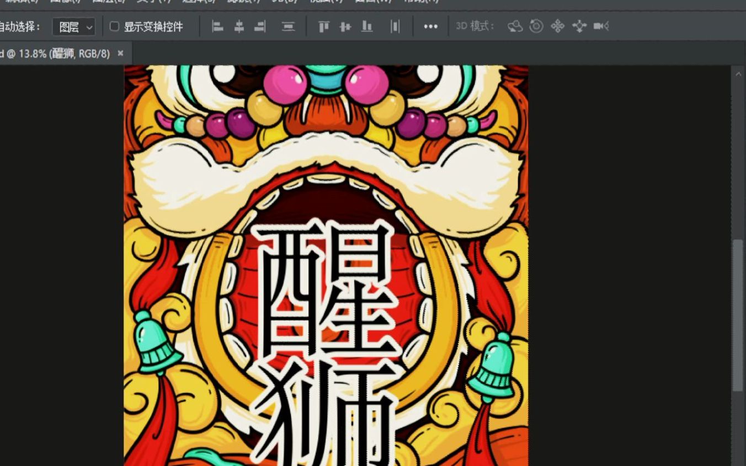Screen dimensions: 746x466
Task: Click the 狮 character on the poster canvas
Action: click(326, 414)
